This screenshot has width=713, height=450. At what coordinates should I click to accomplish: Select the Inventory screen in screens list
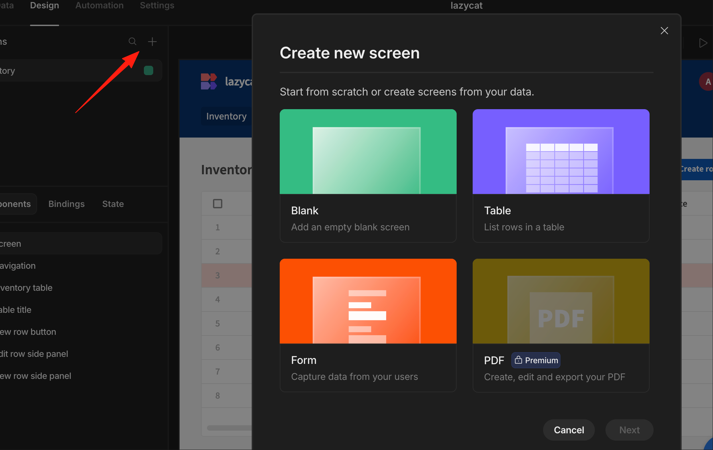click(x=81, y=70)
